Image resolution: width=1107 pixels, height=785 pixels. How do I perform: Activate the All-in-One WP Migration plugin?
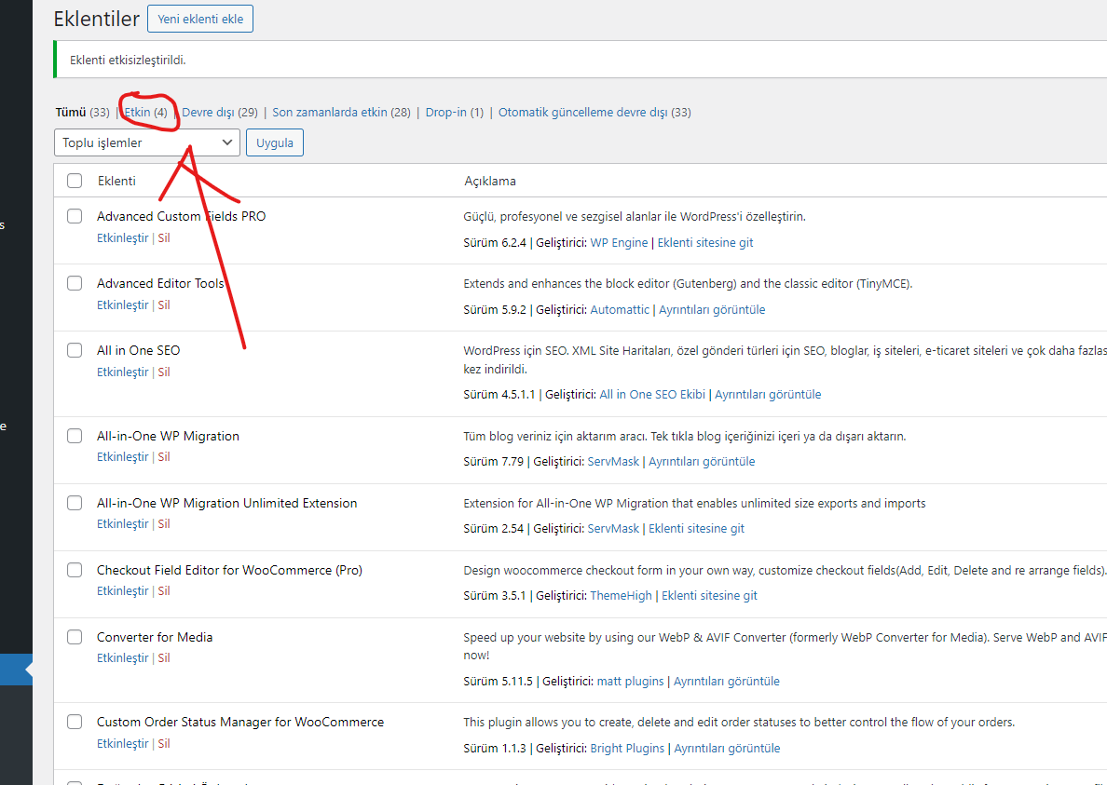[122, 456]
